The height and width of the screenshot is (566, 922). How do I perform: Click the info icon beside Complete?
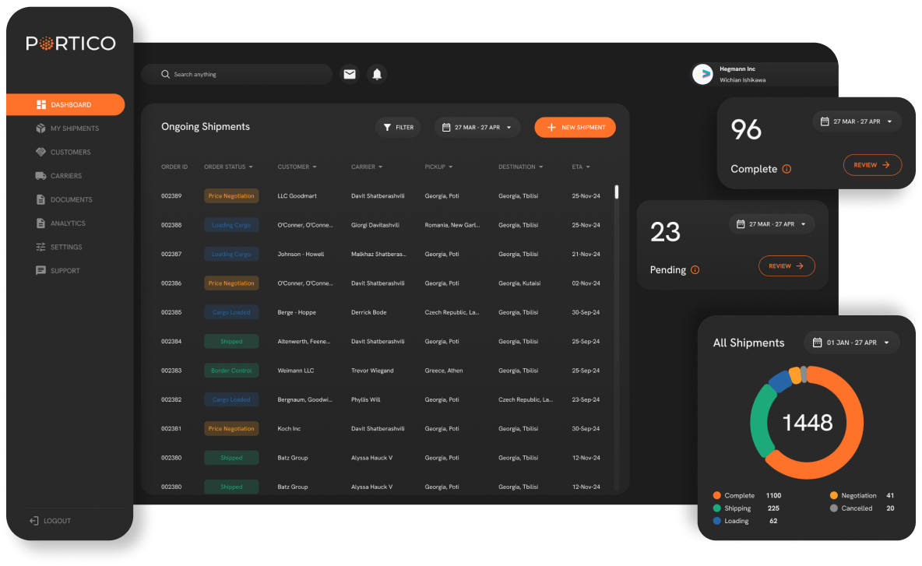tap(787, 169)
